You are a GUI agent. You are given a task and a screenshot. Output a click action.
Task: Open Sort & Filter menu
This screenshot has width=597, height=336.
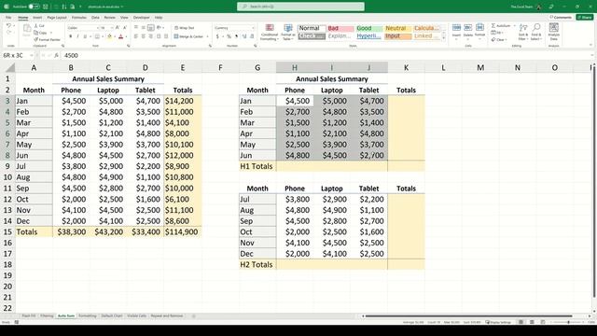523,32
